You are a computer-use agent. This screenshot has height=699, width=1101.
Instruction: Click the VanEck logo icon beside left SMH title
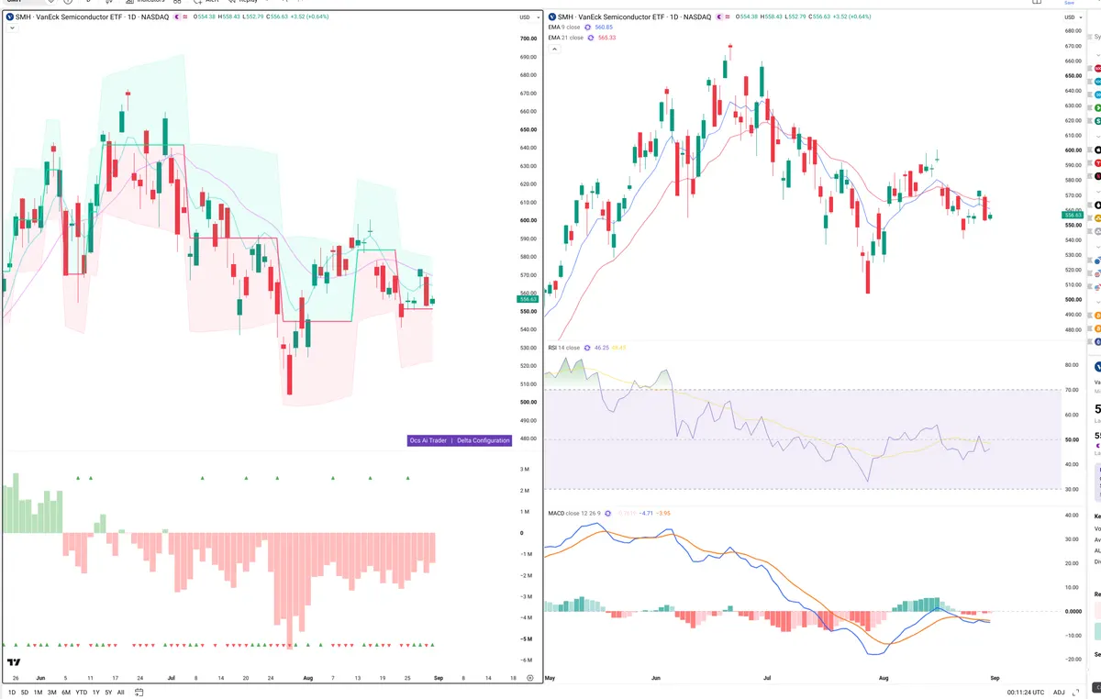12,17
